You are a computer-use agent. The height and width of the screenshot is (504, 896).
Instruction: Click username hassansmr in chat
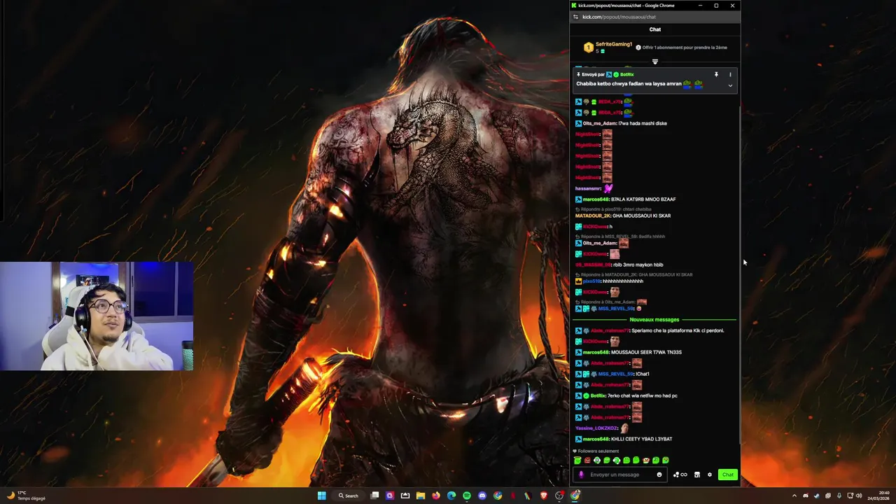(588, 188)
